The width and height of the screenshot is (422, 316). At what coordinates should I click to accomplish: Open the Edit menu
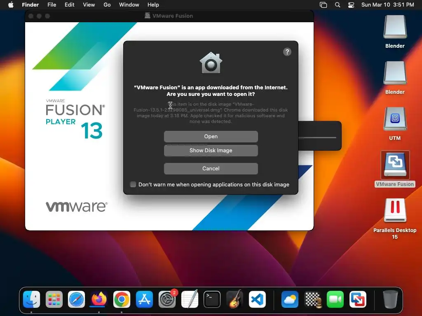[69, 5]
